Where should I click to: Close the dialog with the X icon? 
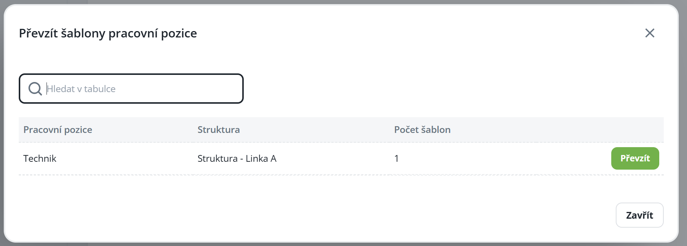click(x=649, y=33)
